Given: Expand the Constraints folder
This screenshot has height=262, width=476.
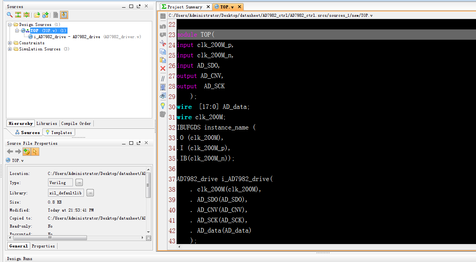Looking at the screenshot, I should click(10, 43).
